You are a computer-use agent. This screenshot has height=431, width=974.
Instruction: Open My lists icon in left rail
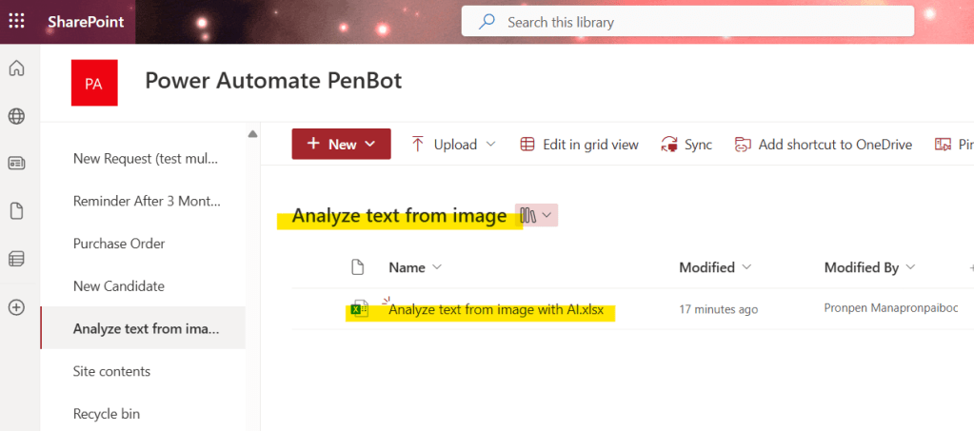pos(16,259)
